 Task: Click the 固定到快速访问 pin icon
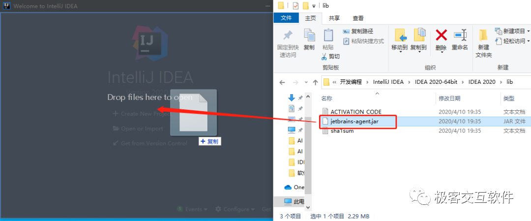[288, 35]
